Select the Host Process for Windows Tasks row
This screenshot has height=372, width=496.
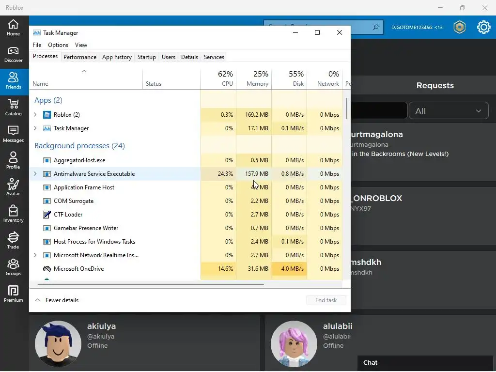click(186, 242)
